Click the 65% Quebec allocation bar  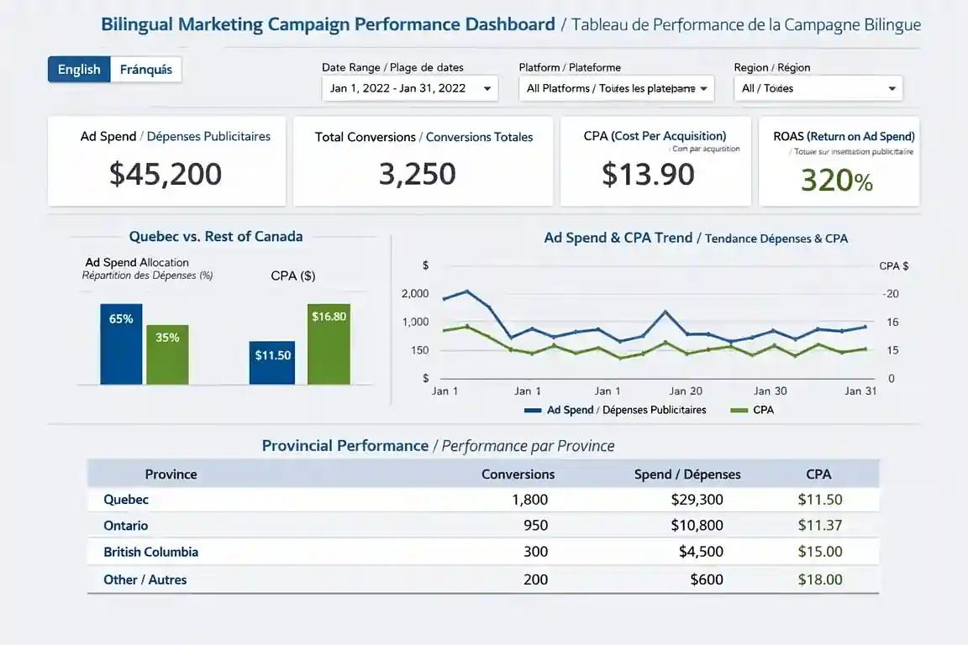click(120, 342)
